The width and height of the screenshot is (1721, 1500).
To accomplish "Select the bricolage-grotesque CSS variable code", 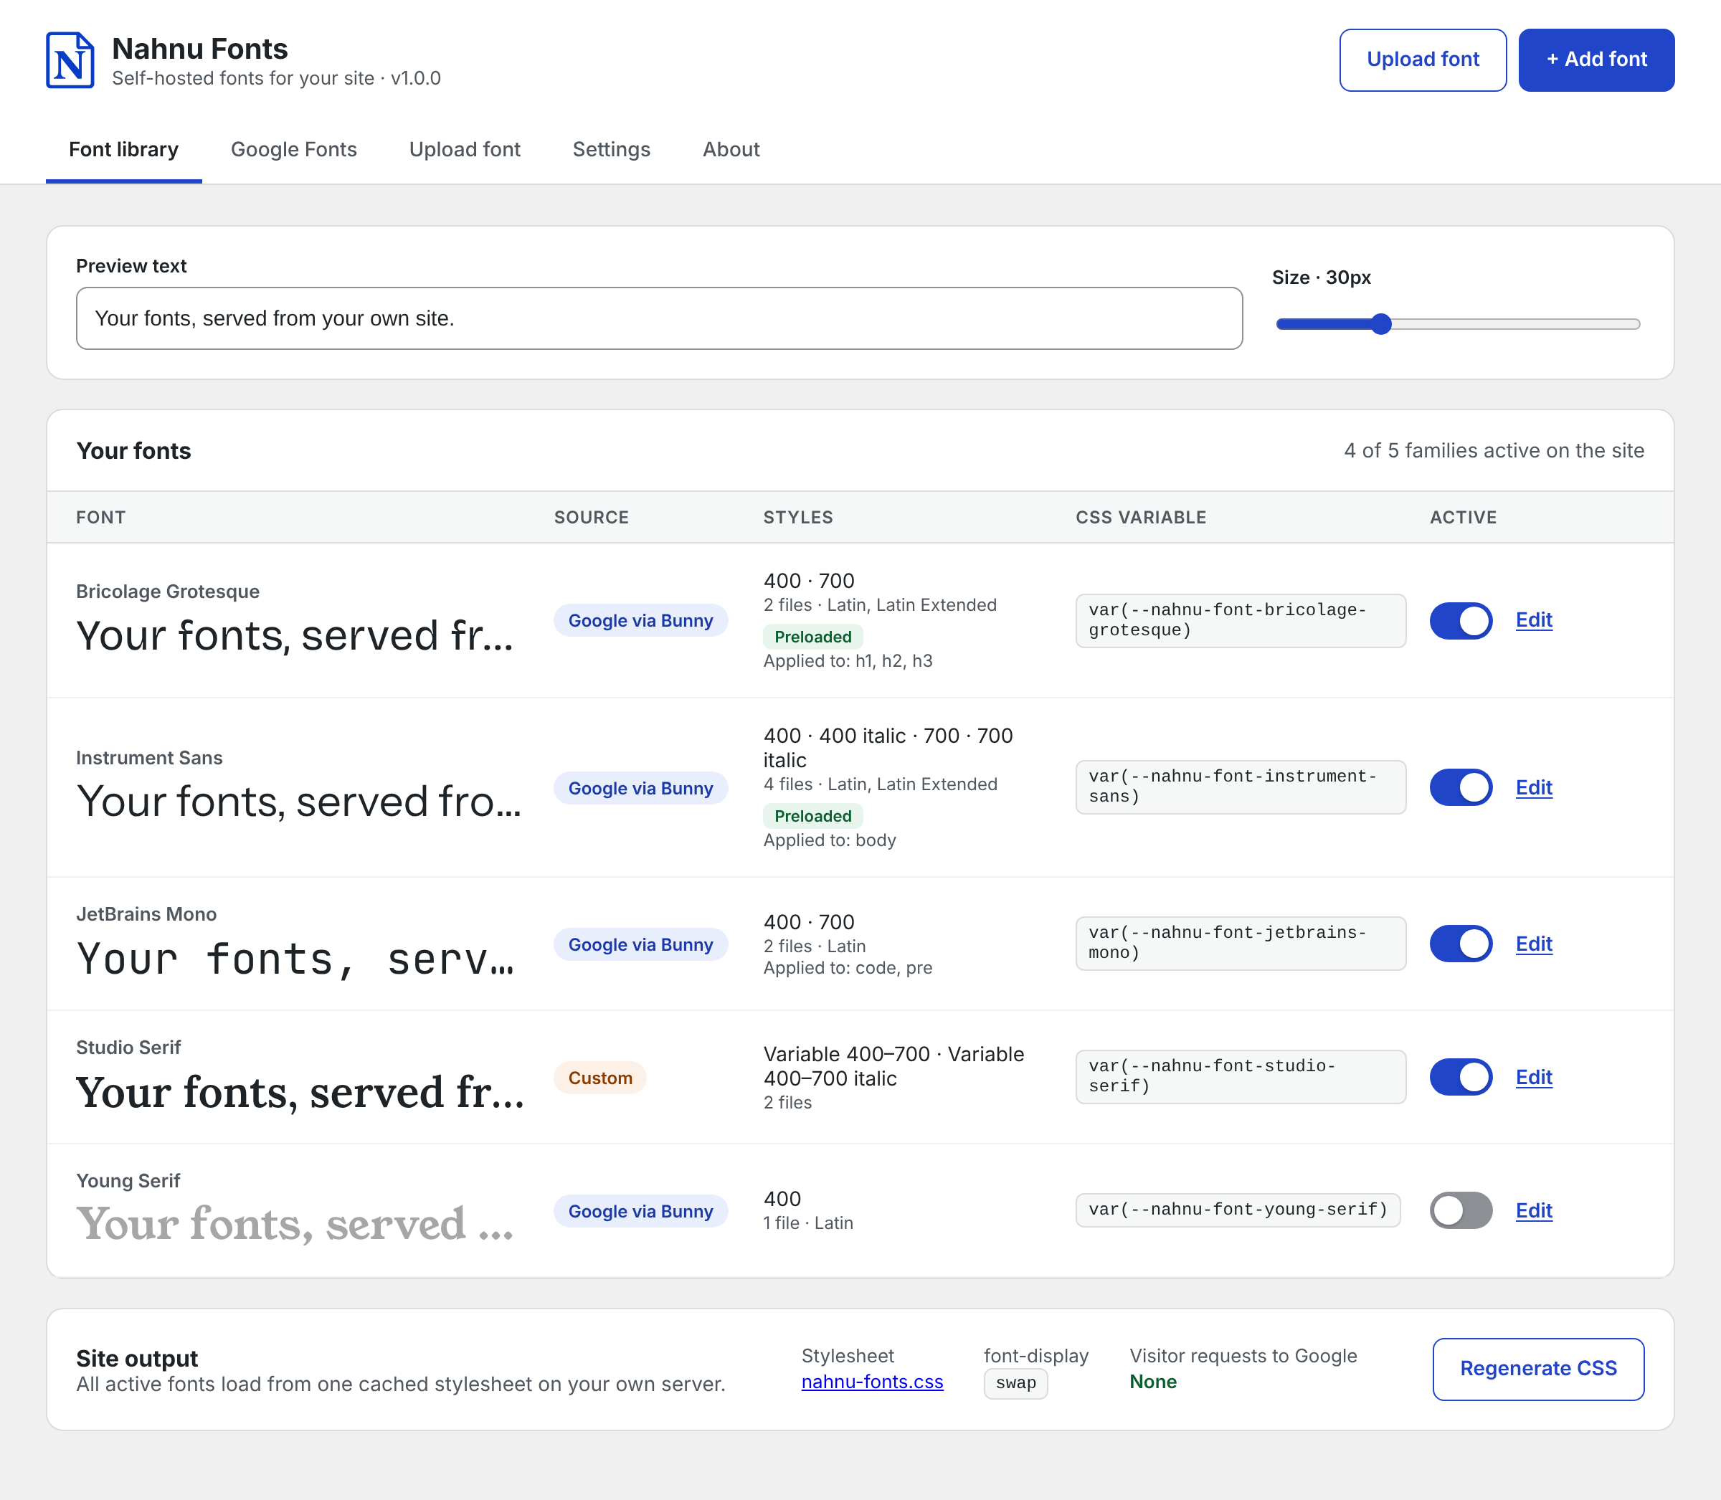I will (1241, 620).
